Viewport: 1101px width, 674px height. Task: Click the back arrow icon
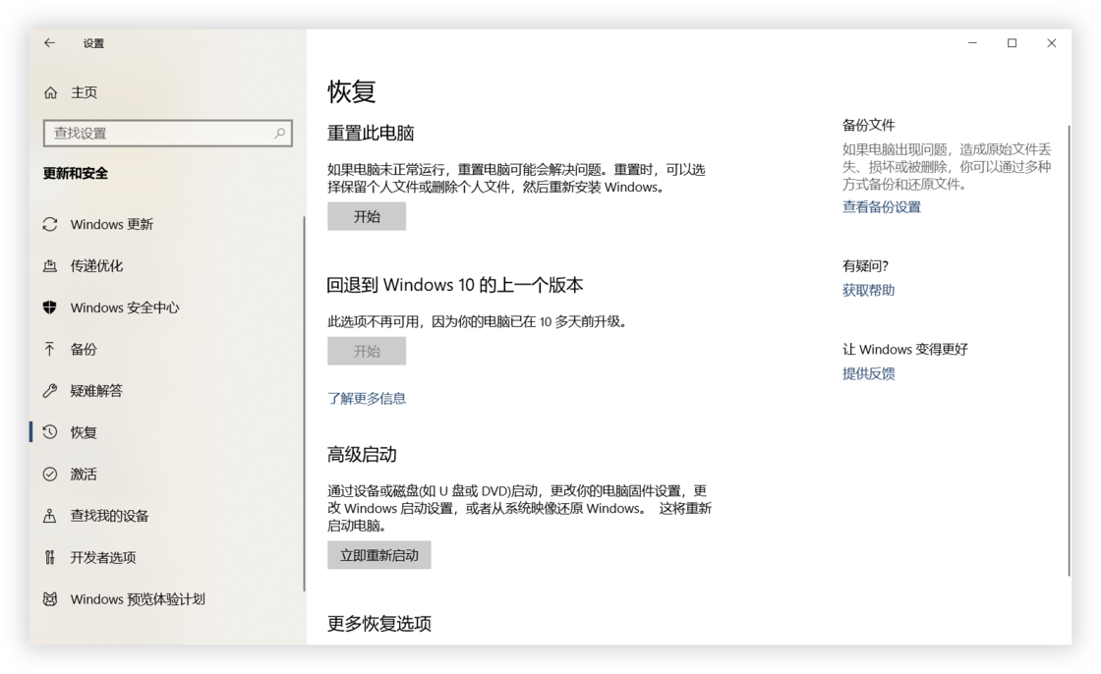49,43
